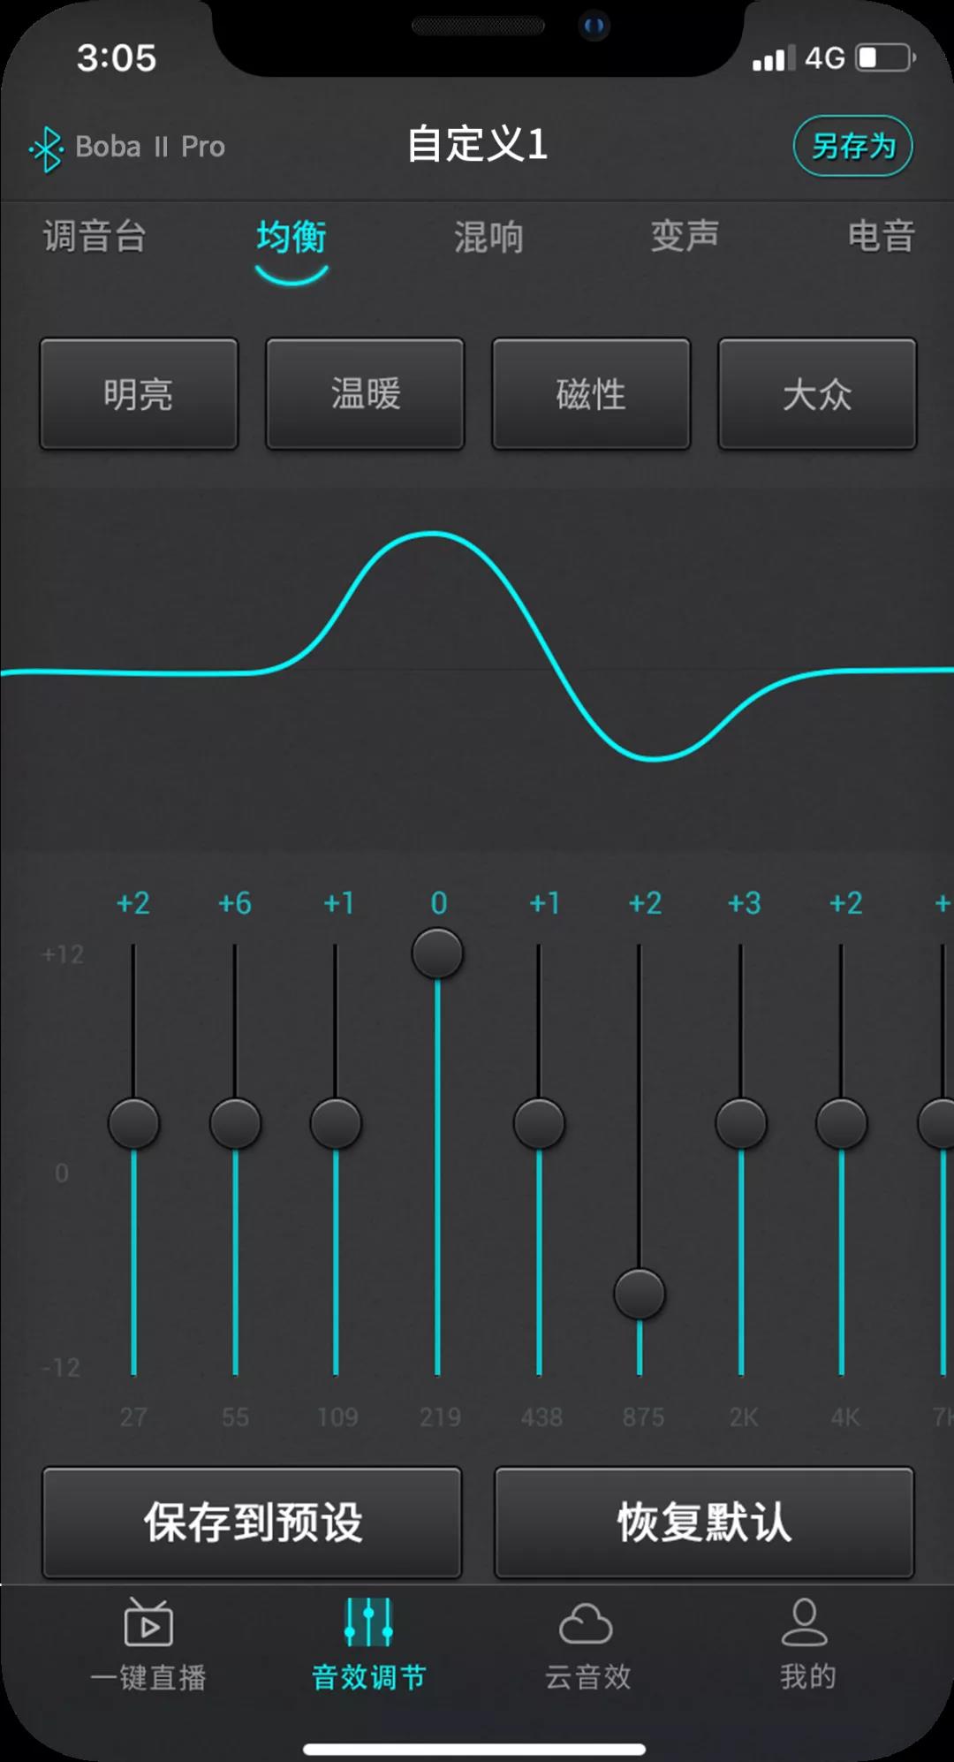The width and height of the screenshot is (954, 1762).
Task: Switch to the 电音 tab
Action: (882, 236)
